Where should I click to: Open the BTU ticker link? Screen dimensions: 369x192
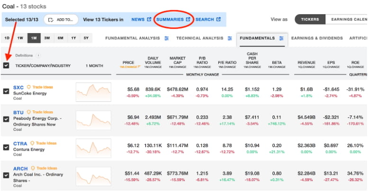[18, 113]
